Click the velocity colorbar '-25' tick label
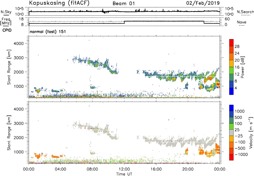The image size is (254, 176). pyautogui.click(x=238, y=136)
